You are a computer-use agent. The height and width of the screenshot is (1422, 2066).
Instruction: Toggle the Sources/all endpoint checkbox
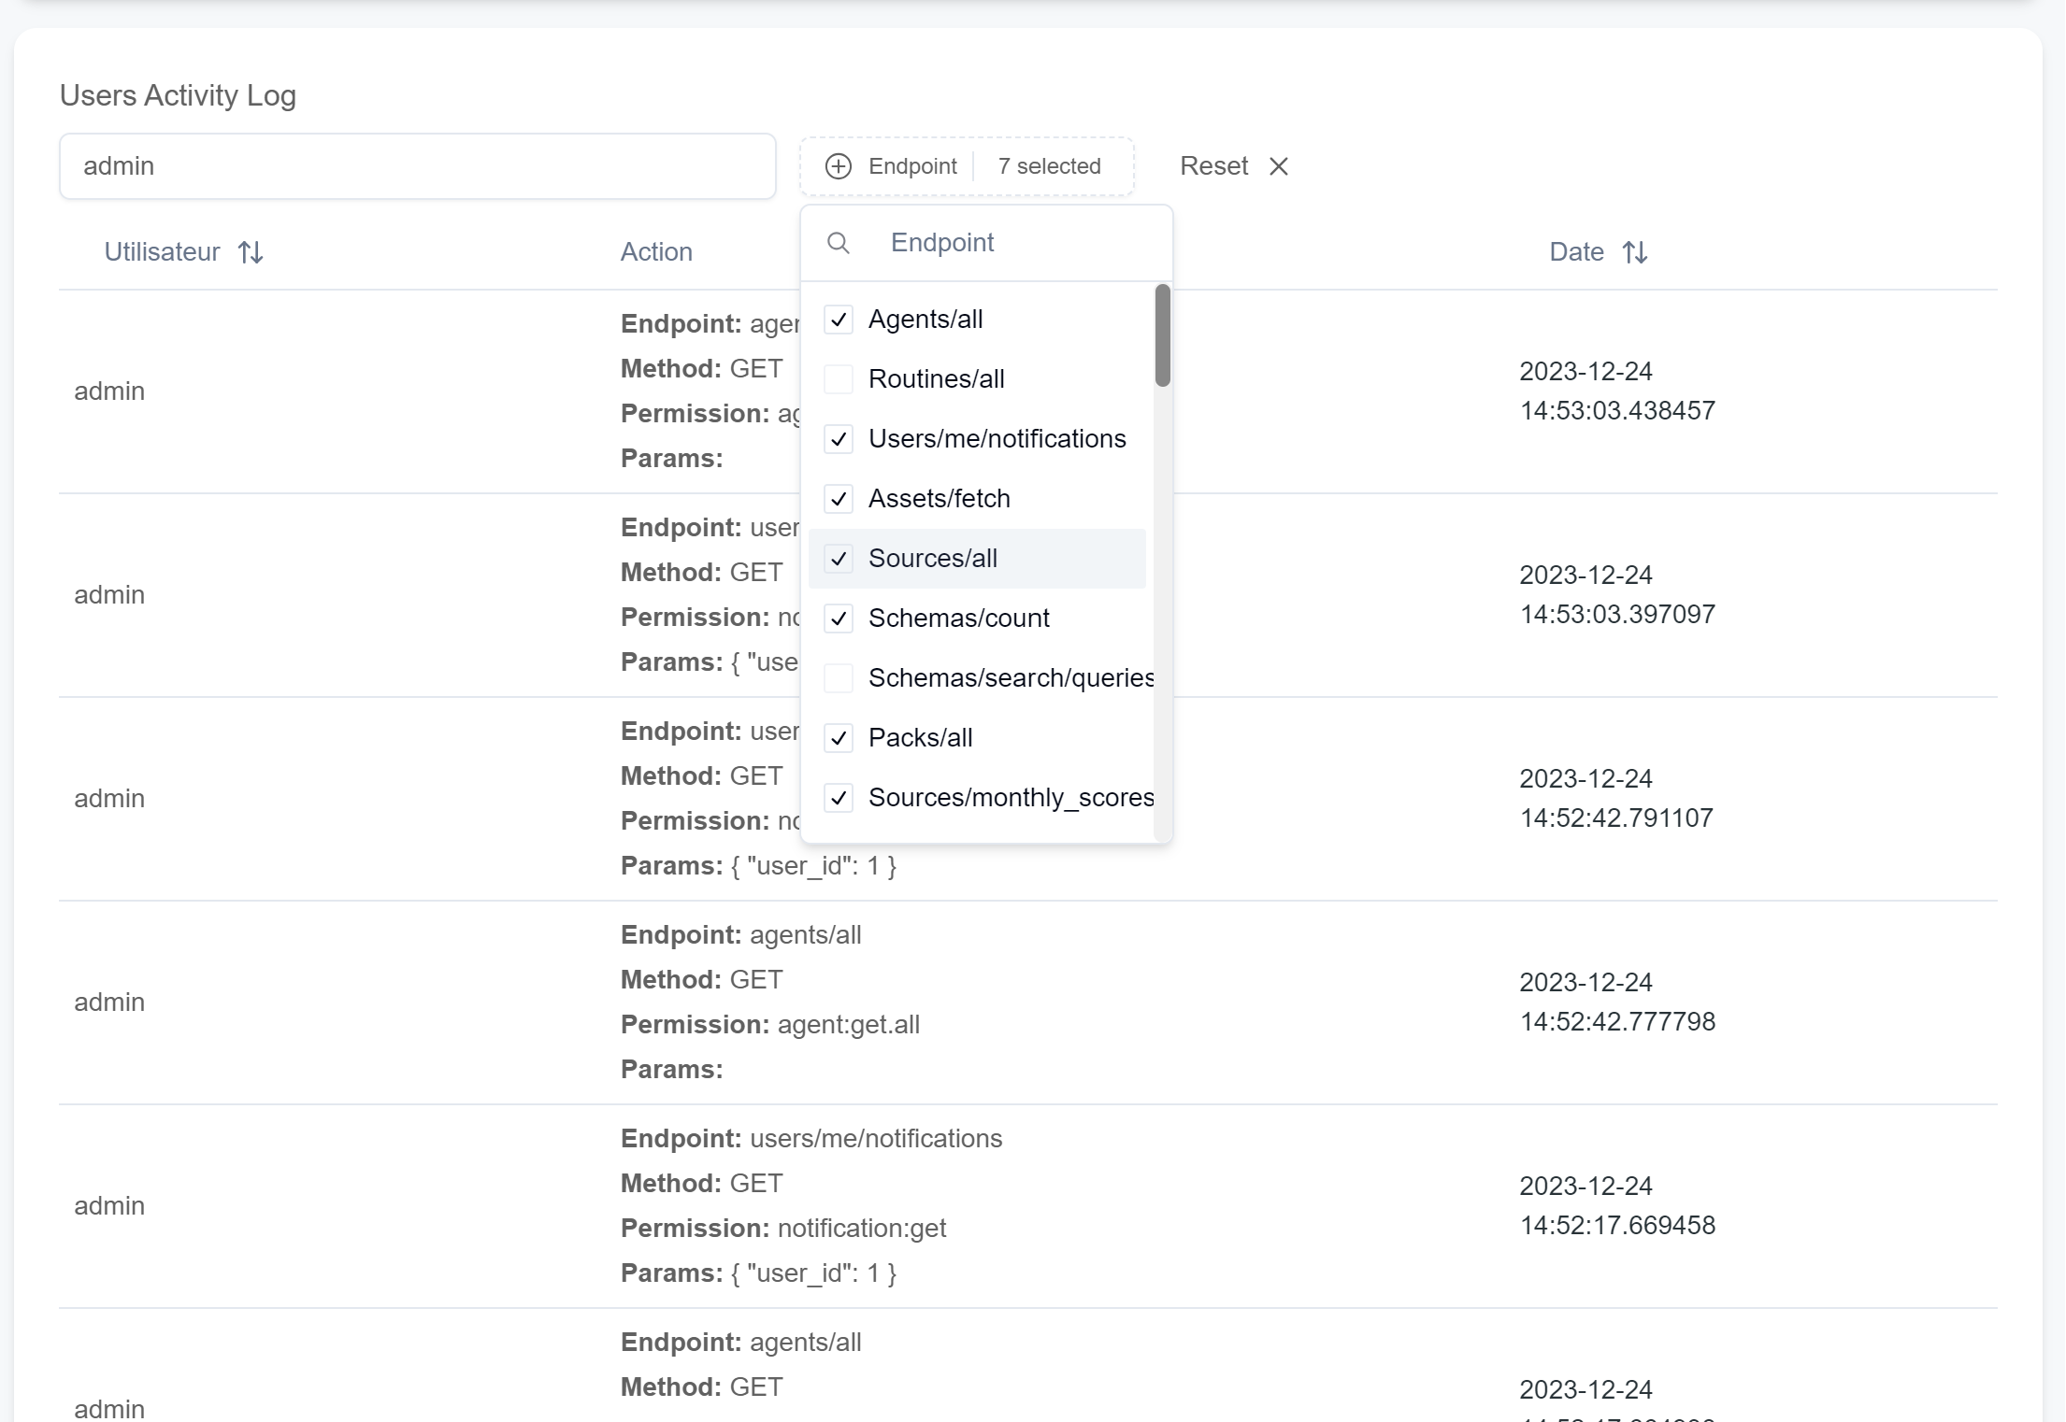839,559
